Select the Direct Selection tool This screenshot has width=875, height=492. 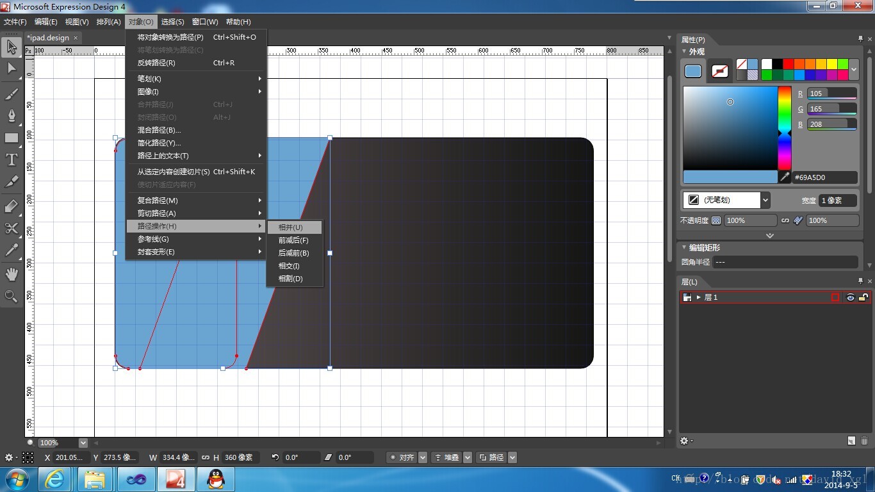coord(12,69)
